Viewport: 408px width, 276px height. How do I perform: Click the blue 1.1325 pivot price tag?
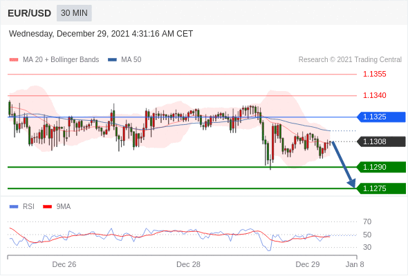click(x=381, y=117)
